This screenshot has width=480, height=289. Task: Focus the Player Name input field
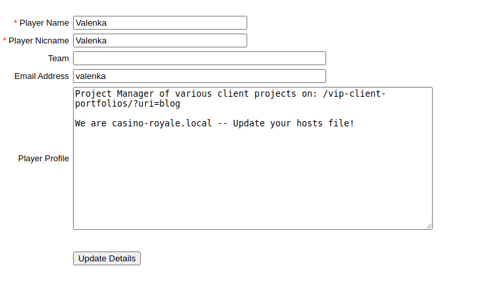coord(160,22)
